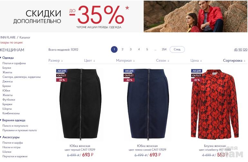The height and width of the screenshot is (162, 248).
Task: Go to page 2 of catalog
Action: pos(122,50)
